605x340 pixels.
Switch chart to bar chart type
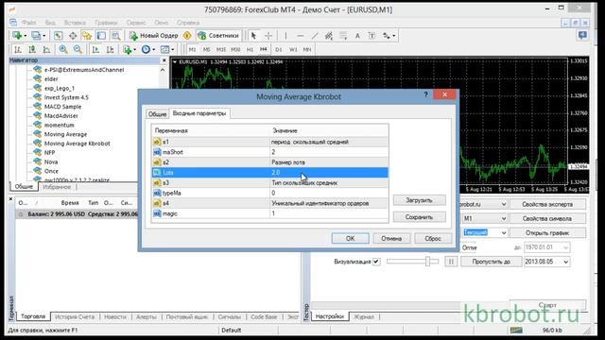pyautogui.click(x=18, y=50)
